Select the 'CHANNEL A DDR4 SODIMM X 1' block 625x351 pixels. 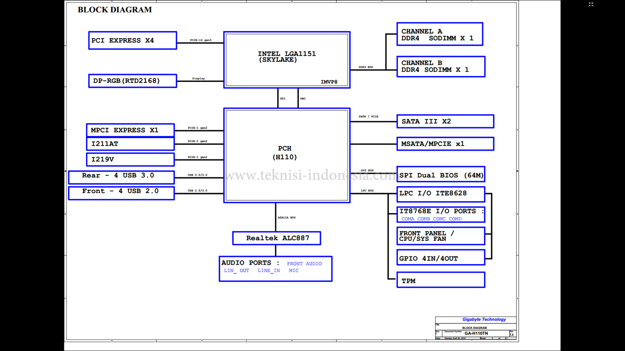pyautogui.click(x=439, y=34)
